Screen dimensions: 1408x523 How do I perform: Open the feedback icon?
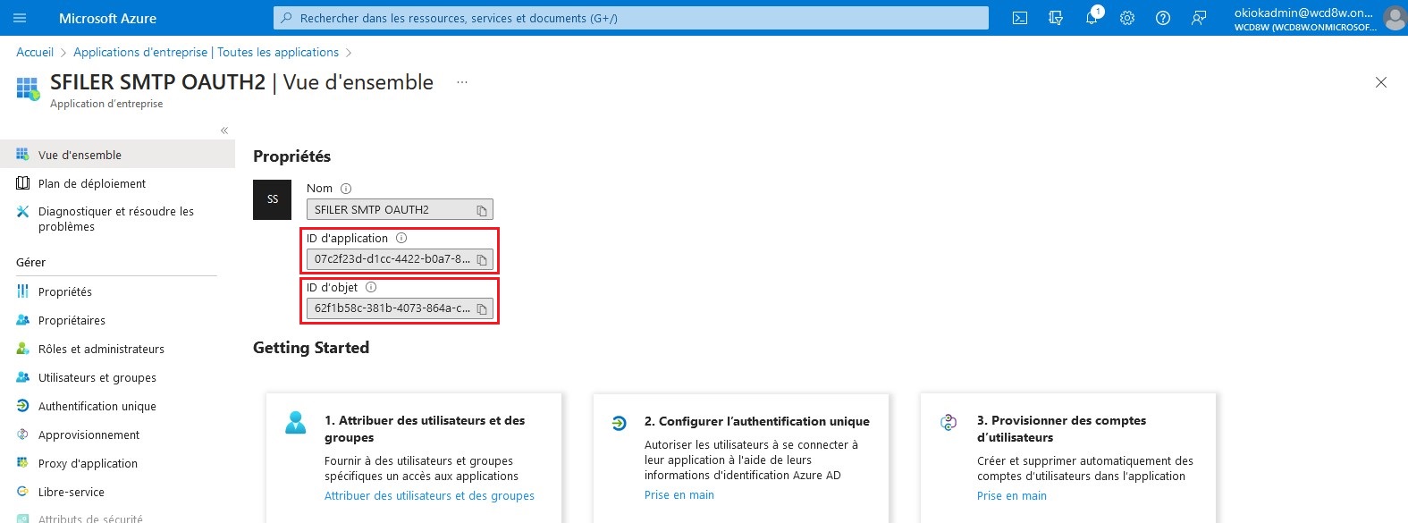click(x=1199, y=18)
